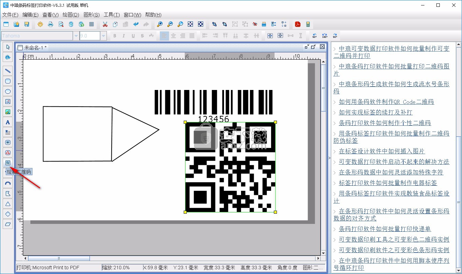Open the font size dropdown

(x=103, y=36)
